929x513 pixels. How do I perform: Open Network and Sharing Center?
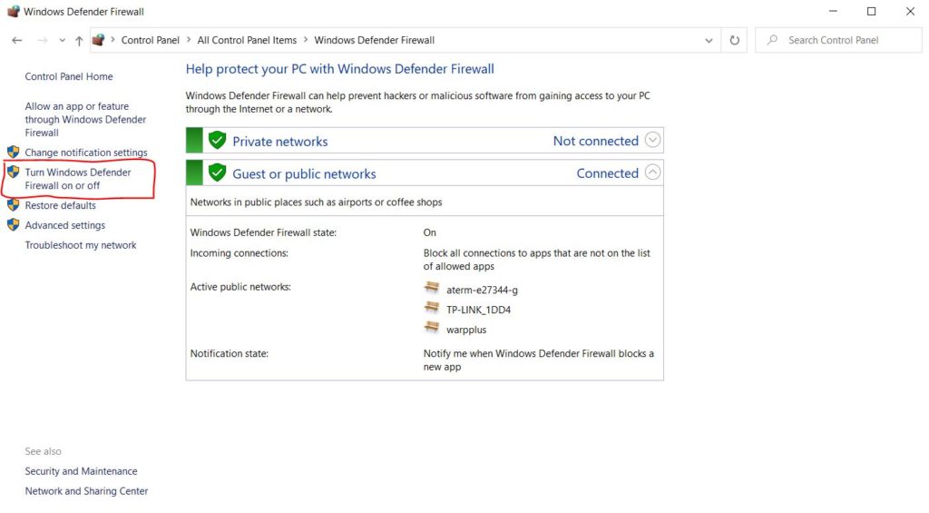point(86,491)
